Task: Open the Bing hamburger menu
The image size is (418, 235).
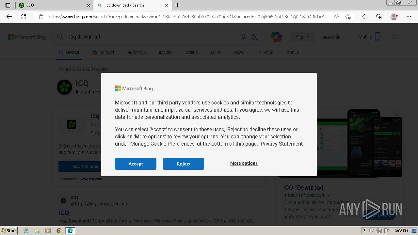Action: (x=395, y=37)
